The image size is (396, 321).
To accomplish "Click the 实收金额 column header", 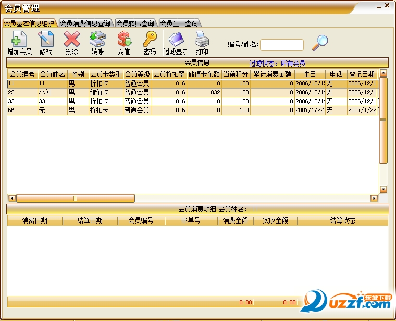I will pos(276,220).
